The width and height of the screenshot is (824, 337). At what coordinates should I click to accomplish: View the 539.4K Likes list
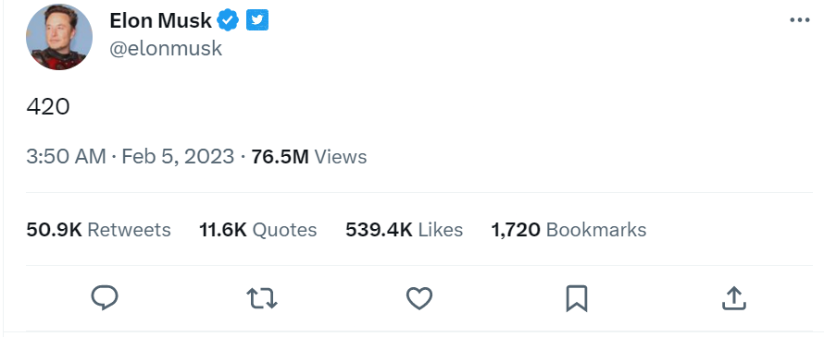coord(404,230)
